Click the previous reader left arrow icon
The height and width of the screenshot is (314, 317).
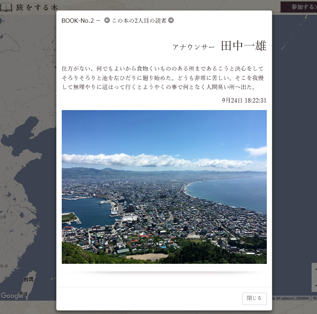[107, 20]
